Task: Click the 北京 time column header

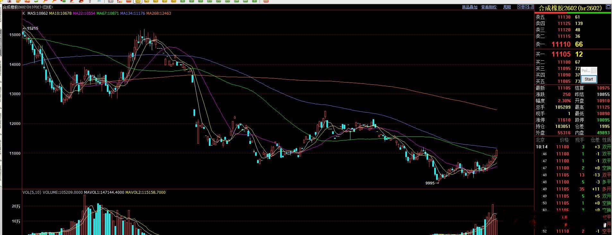Action: pos(540,140)
